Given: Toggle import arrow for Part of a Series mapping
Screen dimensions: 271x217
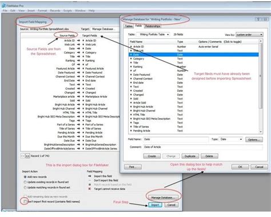Looking at the screenshot, I should (78, 124).
